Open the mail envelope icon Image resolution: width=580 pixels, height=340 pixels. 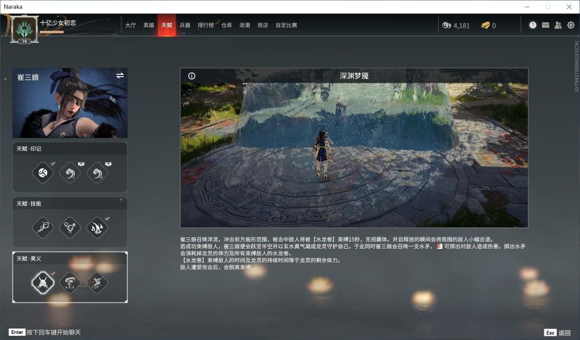546,25
